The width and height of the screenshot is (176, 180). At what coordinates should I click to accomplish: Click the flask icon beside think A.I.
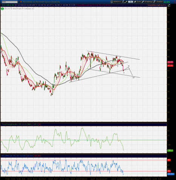(x=123, y=2)
